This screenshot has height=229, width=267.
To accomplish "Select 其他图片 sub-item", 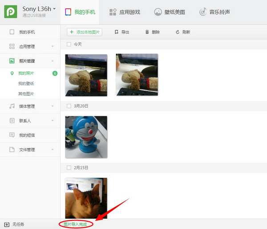I will click(26, 94).
